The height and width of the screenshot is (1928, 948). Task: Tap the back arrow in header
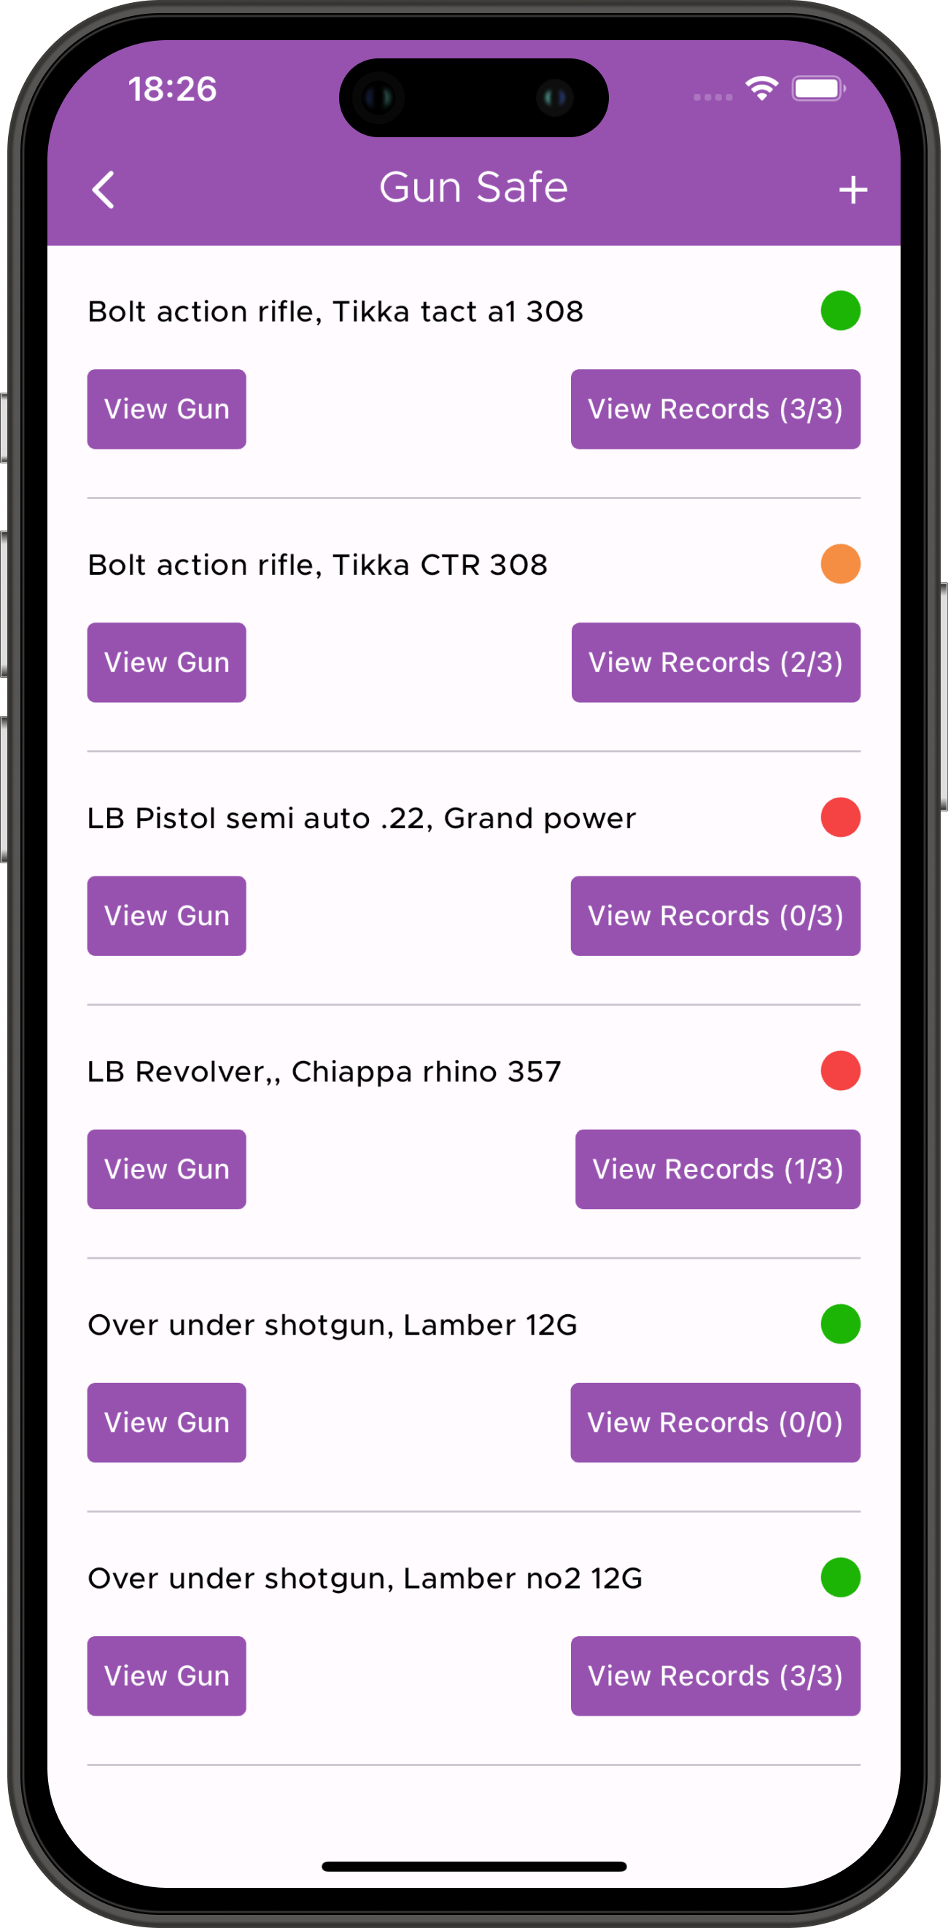pyautogui.click(x=103, y=189)
